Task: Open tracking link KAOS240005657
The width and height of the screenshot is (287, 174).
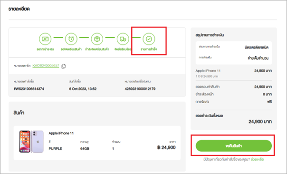Action: [x=46, y=65]
